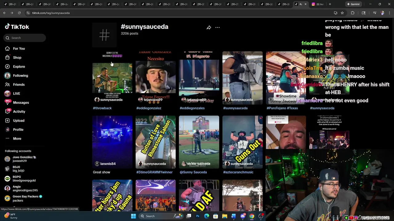Open the Friends icon in sidebar

7,84
